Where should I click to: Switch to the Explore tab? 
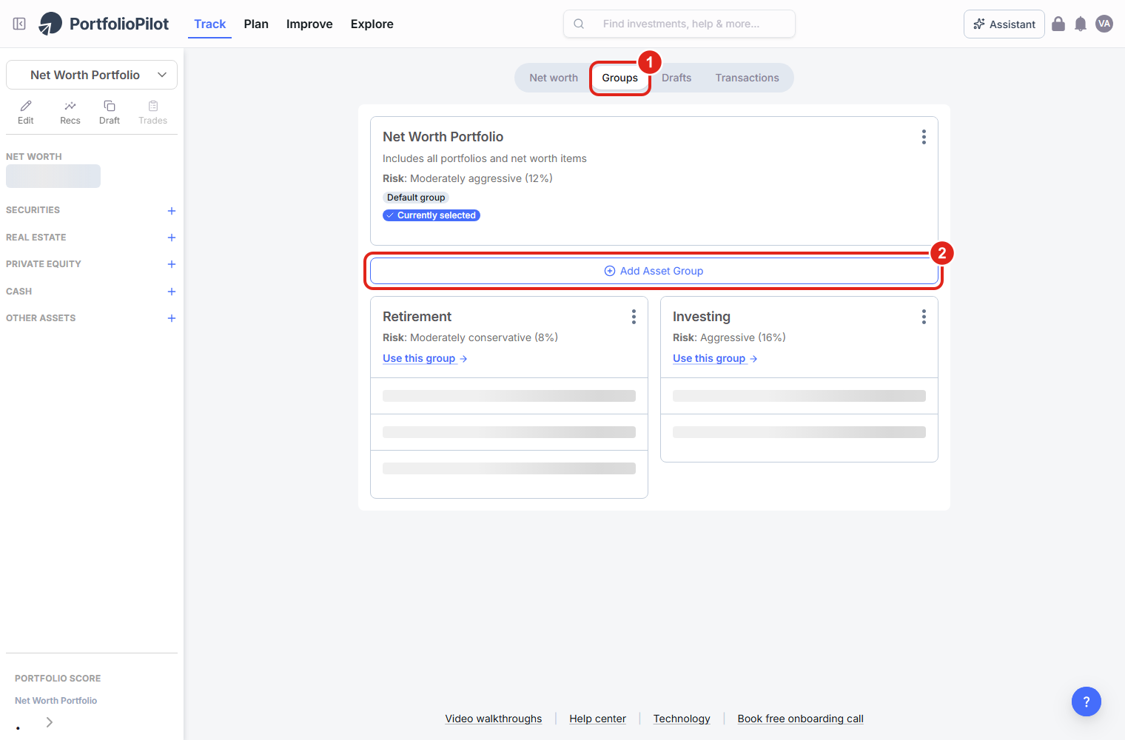(372, 24)
